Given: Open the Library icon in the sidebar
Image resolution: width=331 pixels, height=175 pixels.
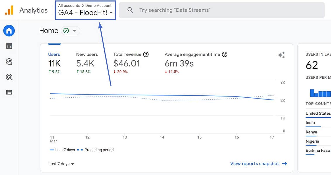Looking at the screenshot, I should tap(9, 92).
